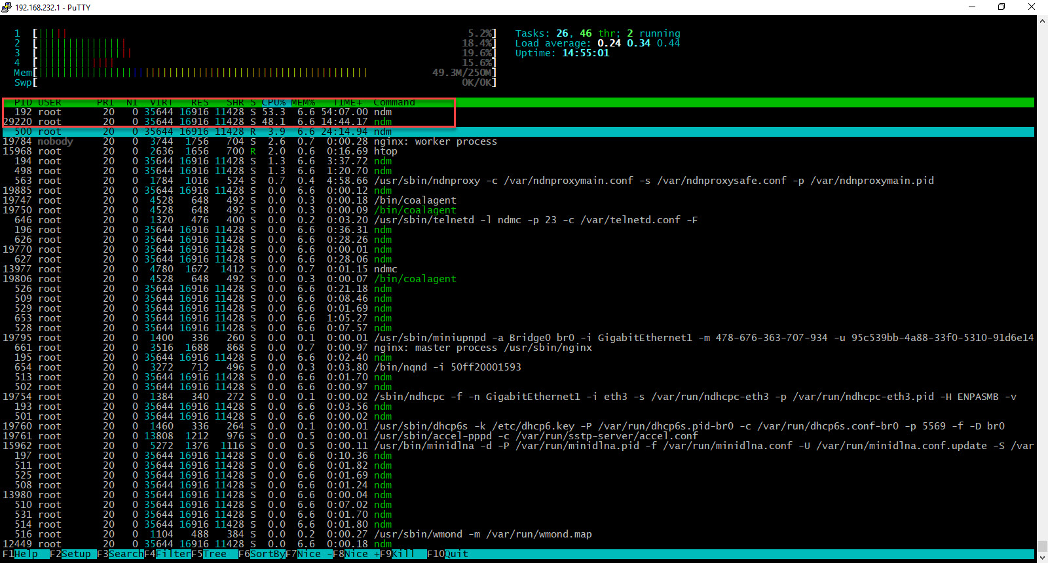
Task: Click the Load average readout
Action: (597, 43)
